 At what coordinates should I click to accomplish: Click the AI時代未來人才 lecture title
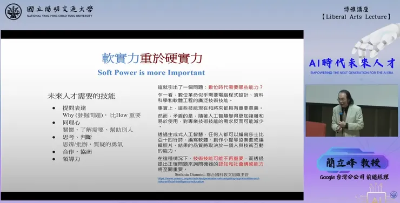click(352, 63)
